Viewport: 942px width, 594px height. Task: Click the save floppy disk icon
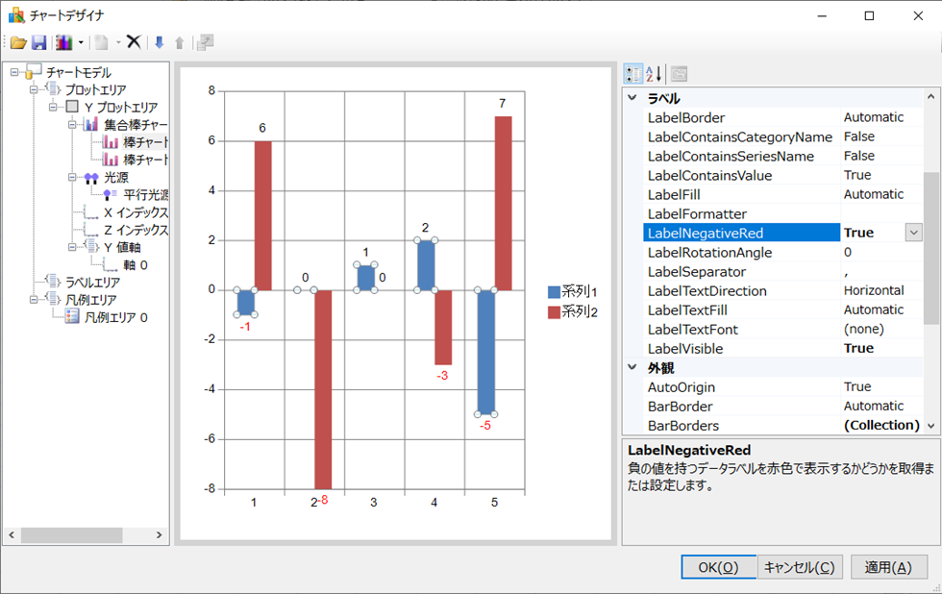tap(38, 43)
